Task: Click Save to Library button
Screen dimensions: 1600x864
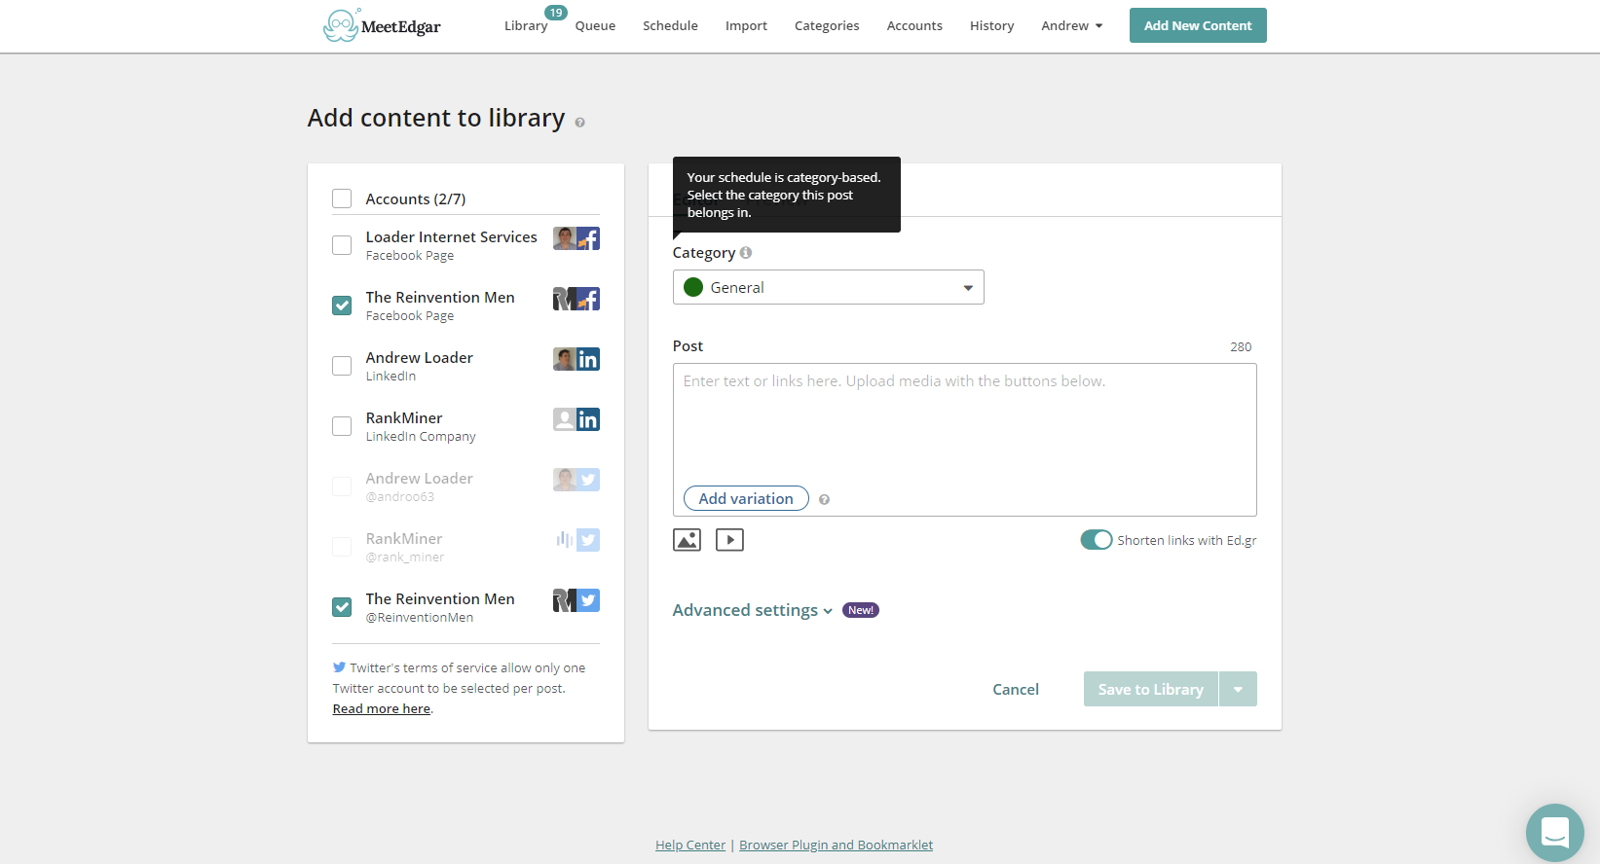Action: point(1151,689)
